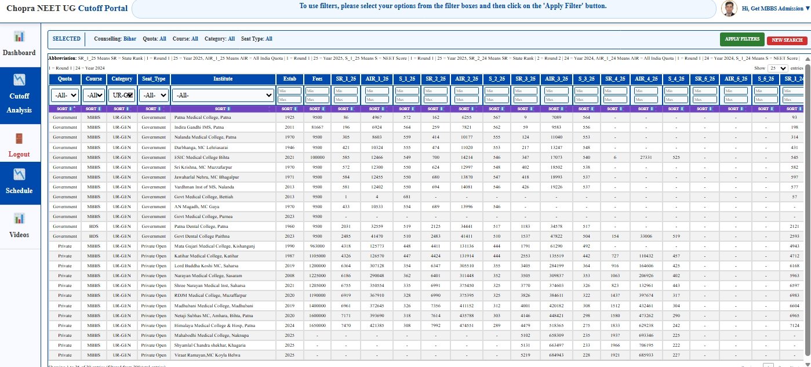The width and height of the screenshot is (811, 367).
Task: Expand the Course filter dropdown
Action: 93,95
